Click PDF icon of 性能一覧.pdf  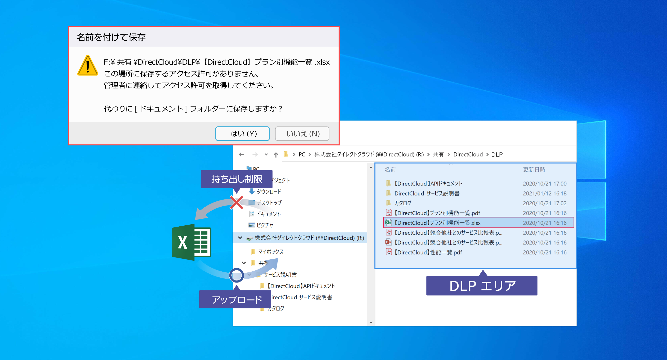(389, 252)
